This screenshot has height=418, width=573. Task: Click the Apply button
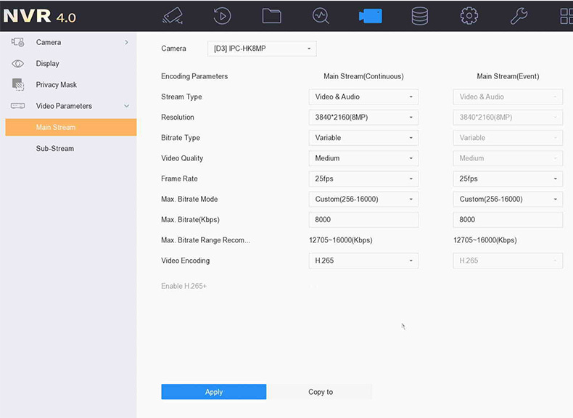(x=213, y=392)
